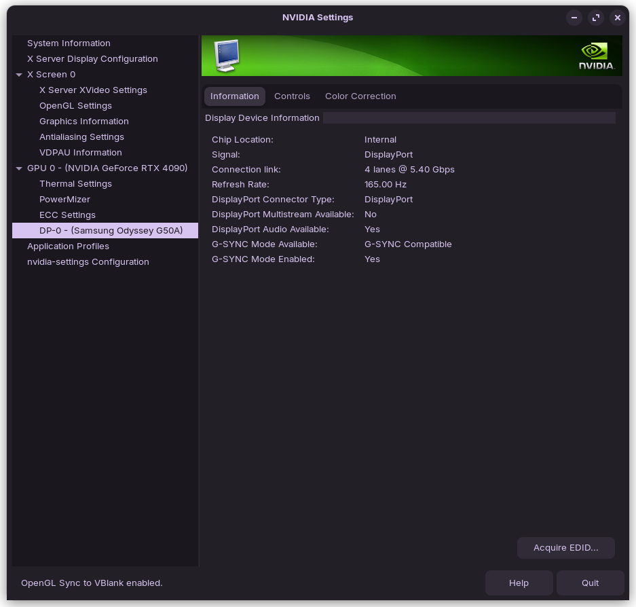The image size is (636, 607).
Task: Switch to the Controls tab
Action: click(292, 96)
